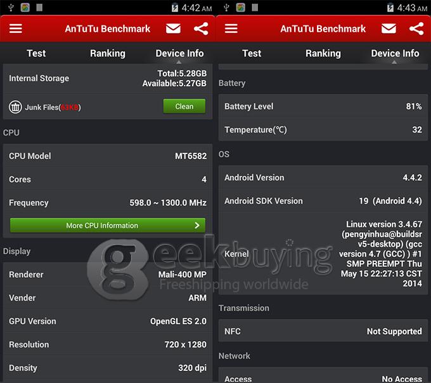Tap Kernel Linux version 3.4.67 row

[x=323, y=254]
